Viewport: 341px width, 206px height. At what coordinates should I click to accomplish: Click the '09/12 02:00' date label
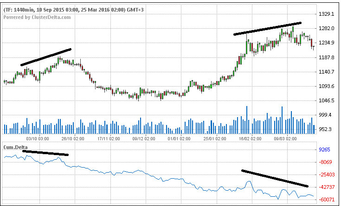point(144,139)
